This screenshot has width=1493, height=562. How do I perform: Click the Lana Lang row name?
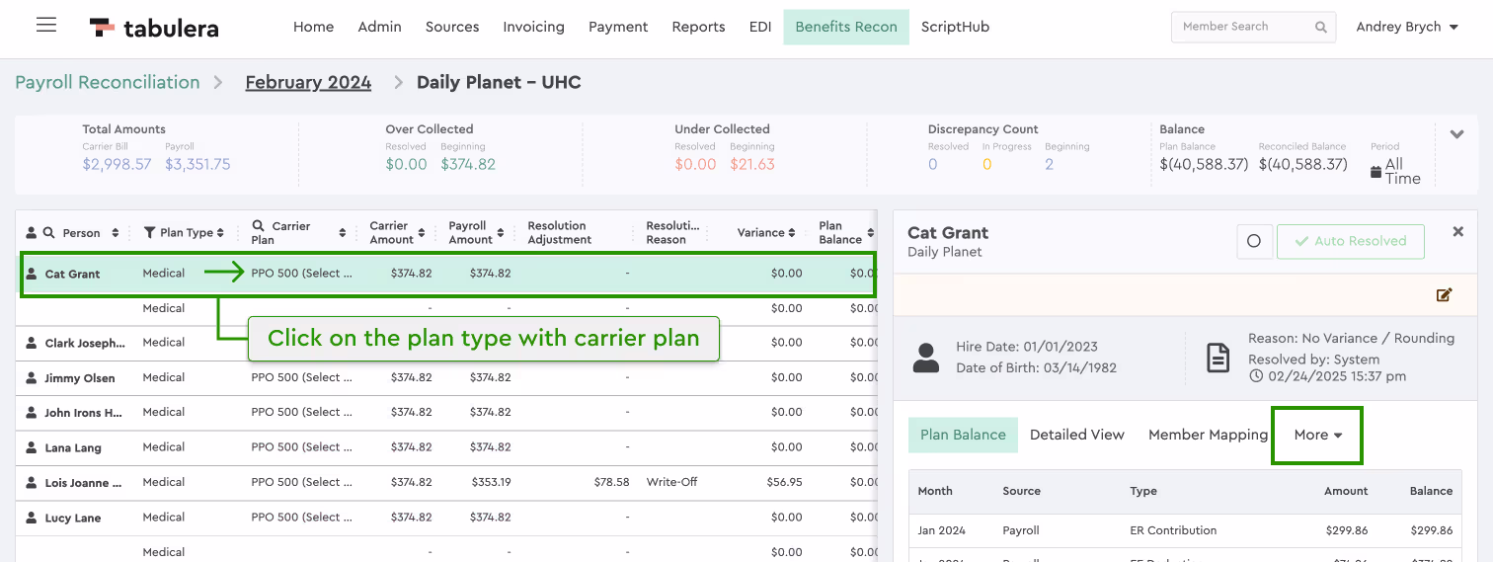pyautogui.click(x=73, y=447)
